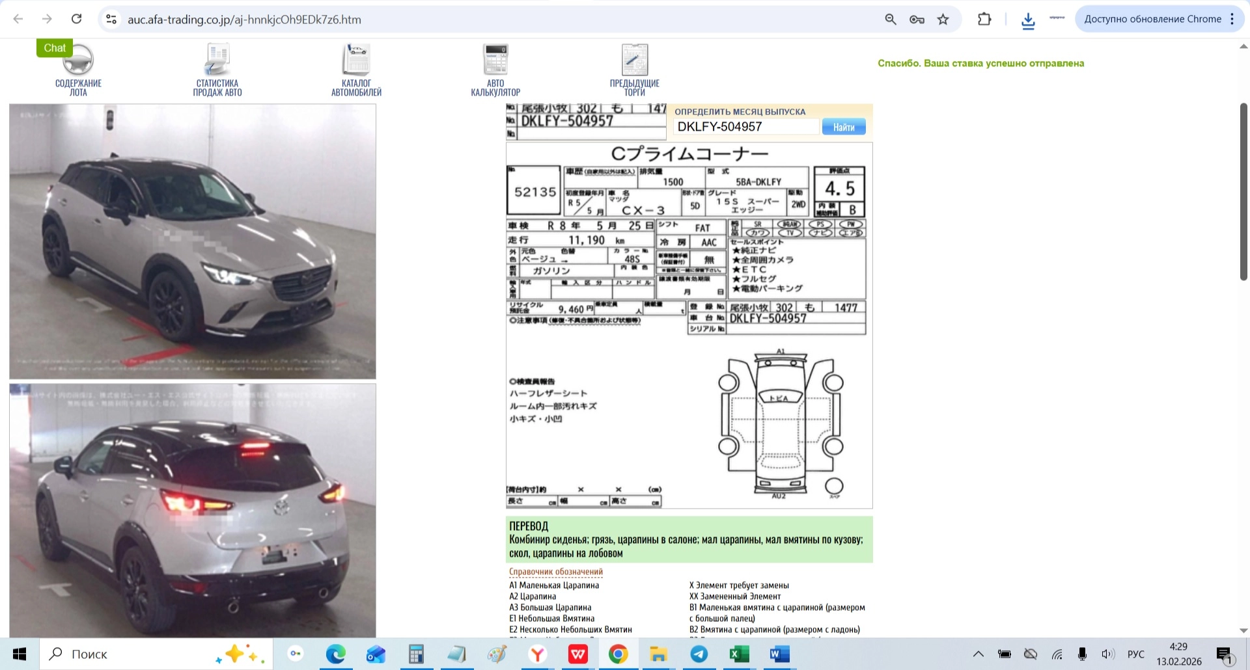Open Статистика продаж авто icon

coord(217,60)
